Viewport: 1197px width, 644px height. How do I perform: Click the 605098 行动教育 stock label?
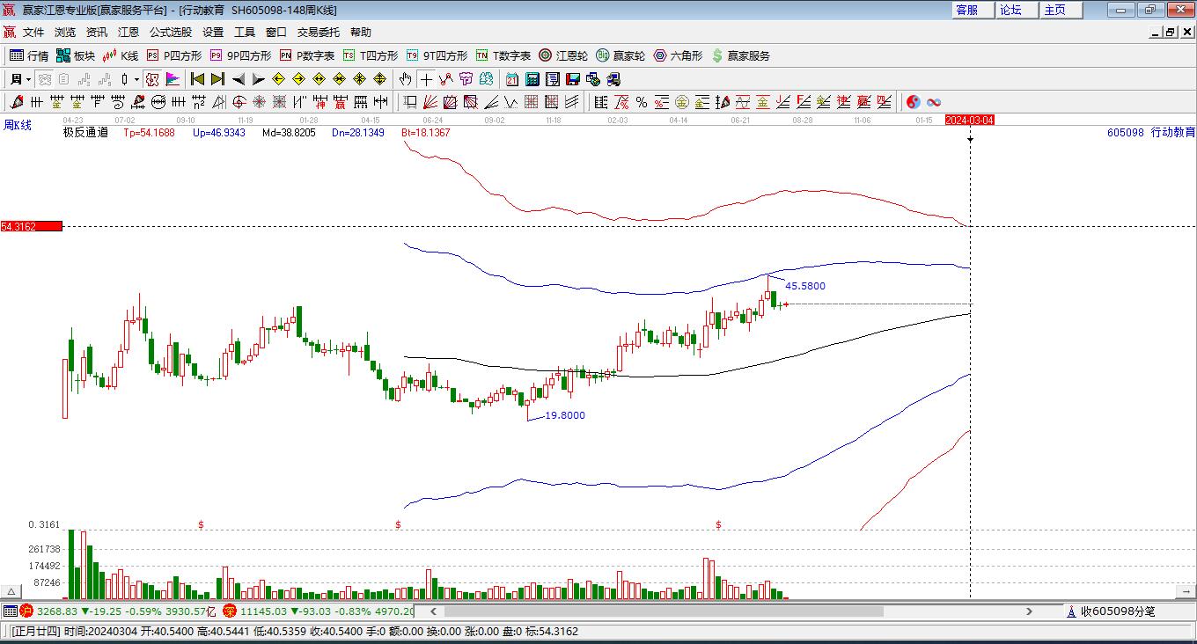pyautogui.click(x=1150, y=133)
